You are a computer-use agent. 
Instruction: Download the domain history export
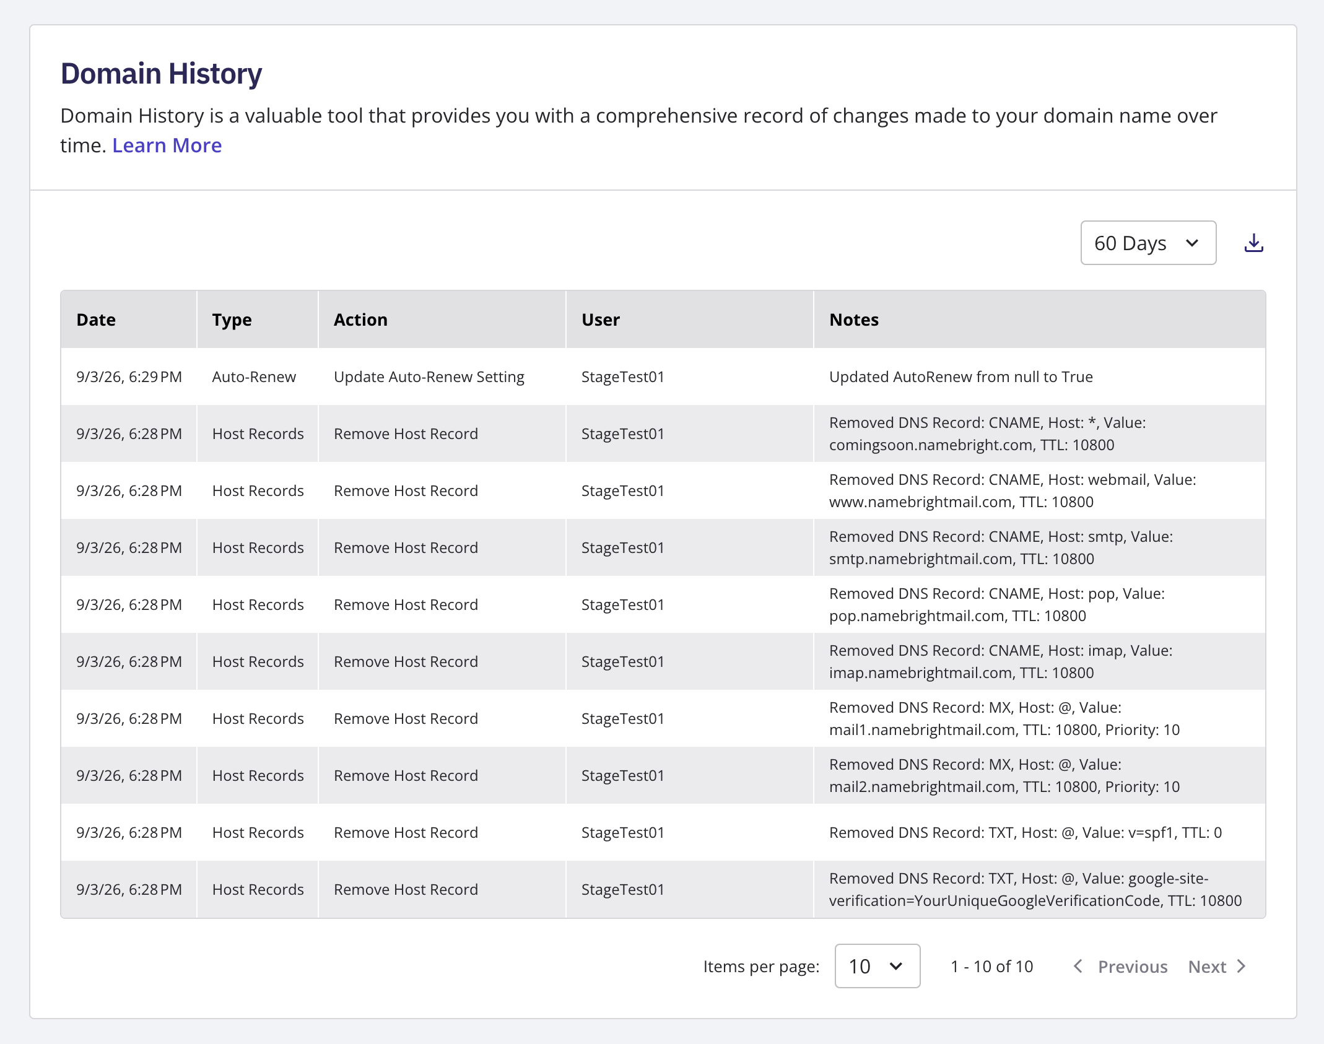tap(1253, 243)
